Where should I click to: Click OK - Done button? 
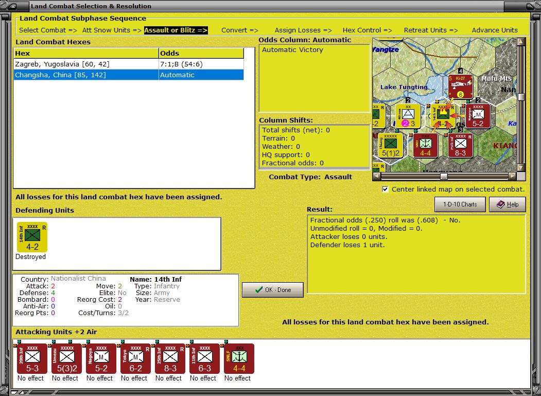pyautogui.click(x=273, y=290)
